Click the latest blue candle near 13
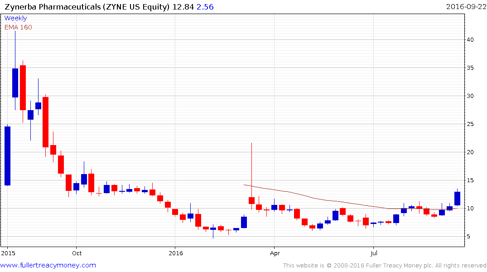Image resolution: width=487 pixels, height=272 pixels. point(457,198)
